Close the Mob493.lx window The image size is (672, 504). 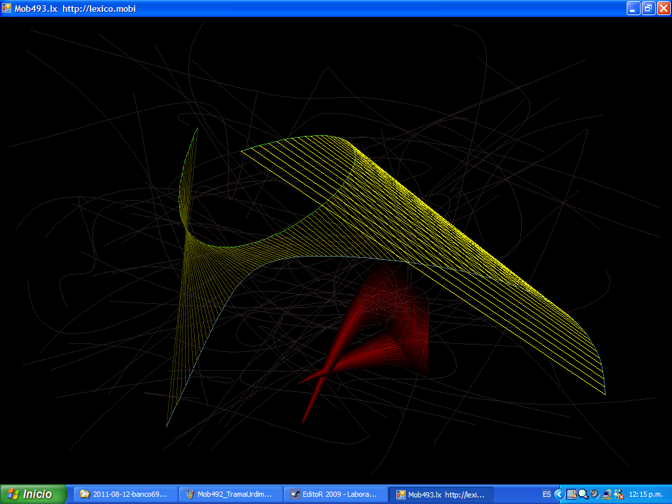coord(663,9)
